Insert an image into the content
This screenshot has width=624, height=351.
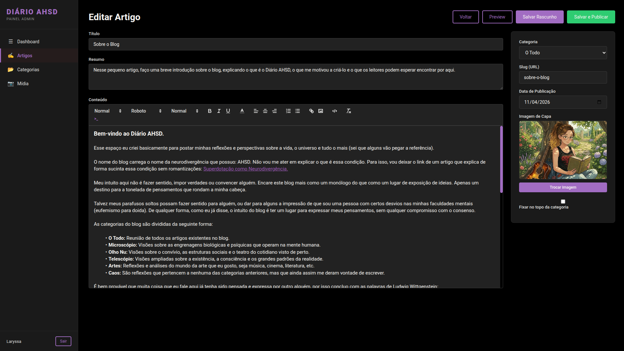(321, 111)
